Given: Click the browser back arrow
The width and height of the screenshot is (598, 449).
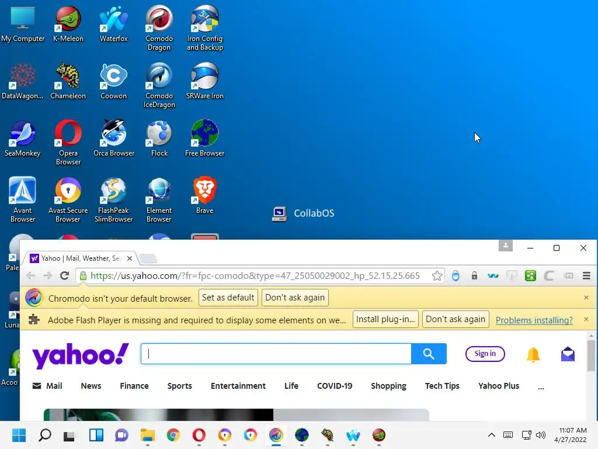Looking at the screenshot, I should [30, 276].
